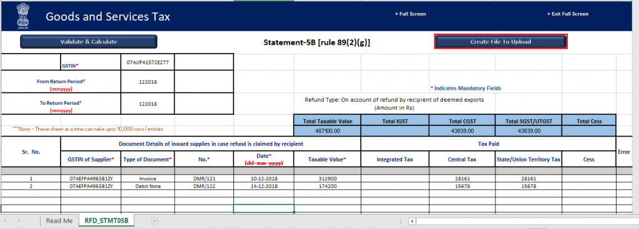The height and width of the screenshot is (229, 639).
Task: Select Total CGST value 43839.00
Action: (462, 131)
